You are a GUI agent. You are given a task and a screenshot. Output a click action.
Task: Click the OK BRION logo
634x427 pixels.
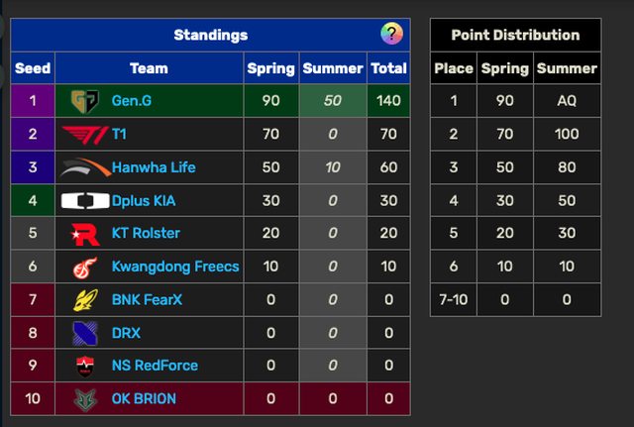click(84, 398)
